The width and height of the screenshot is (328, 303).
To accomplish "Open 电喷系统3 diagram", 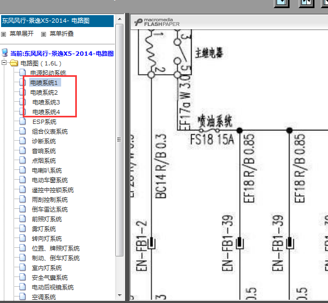I will pyautogui.click(x=46, y=102).
